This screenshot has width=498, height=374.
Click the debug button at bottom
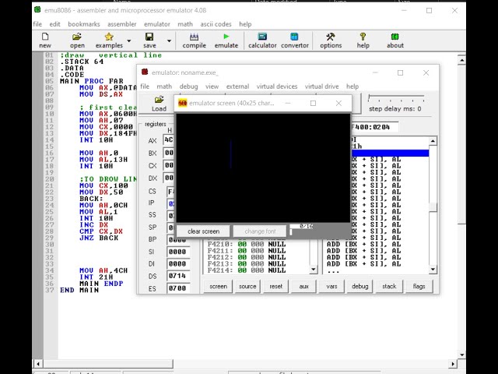click(359, 286)
